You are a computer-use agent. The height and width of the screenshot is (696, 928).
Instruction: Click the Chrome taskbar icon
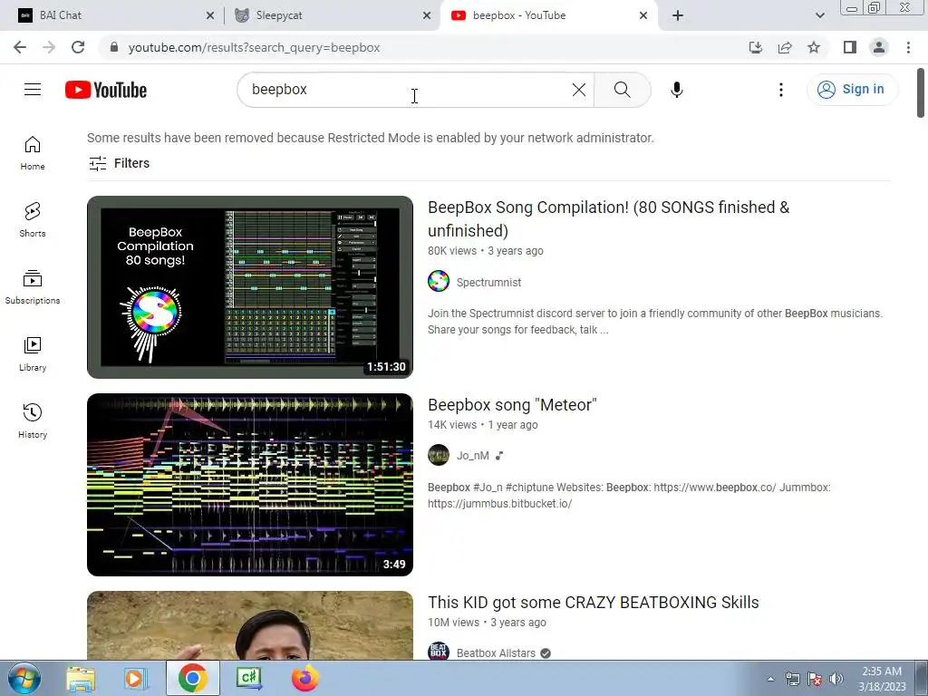pos(192,678)
